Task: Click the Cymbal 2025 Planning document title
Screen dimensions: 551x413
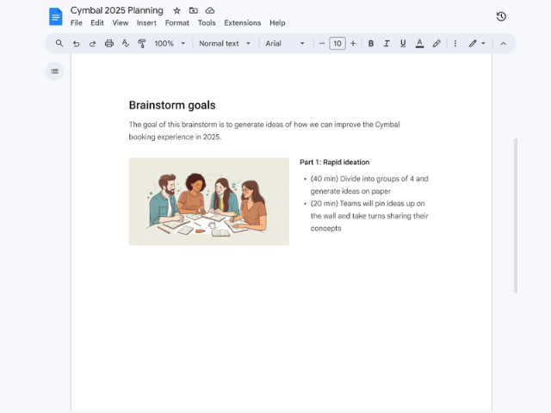Action: (x=117, y=10)
